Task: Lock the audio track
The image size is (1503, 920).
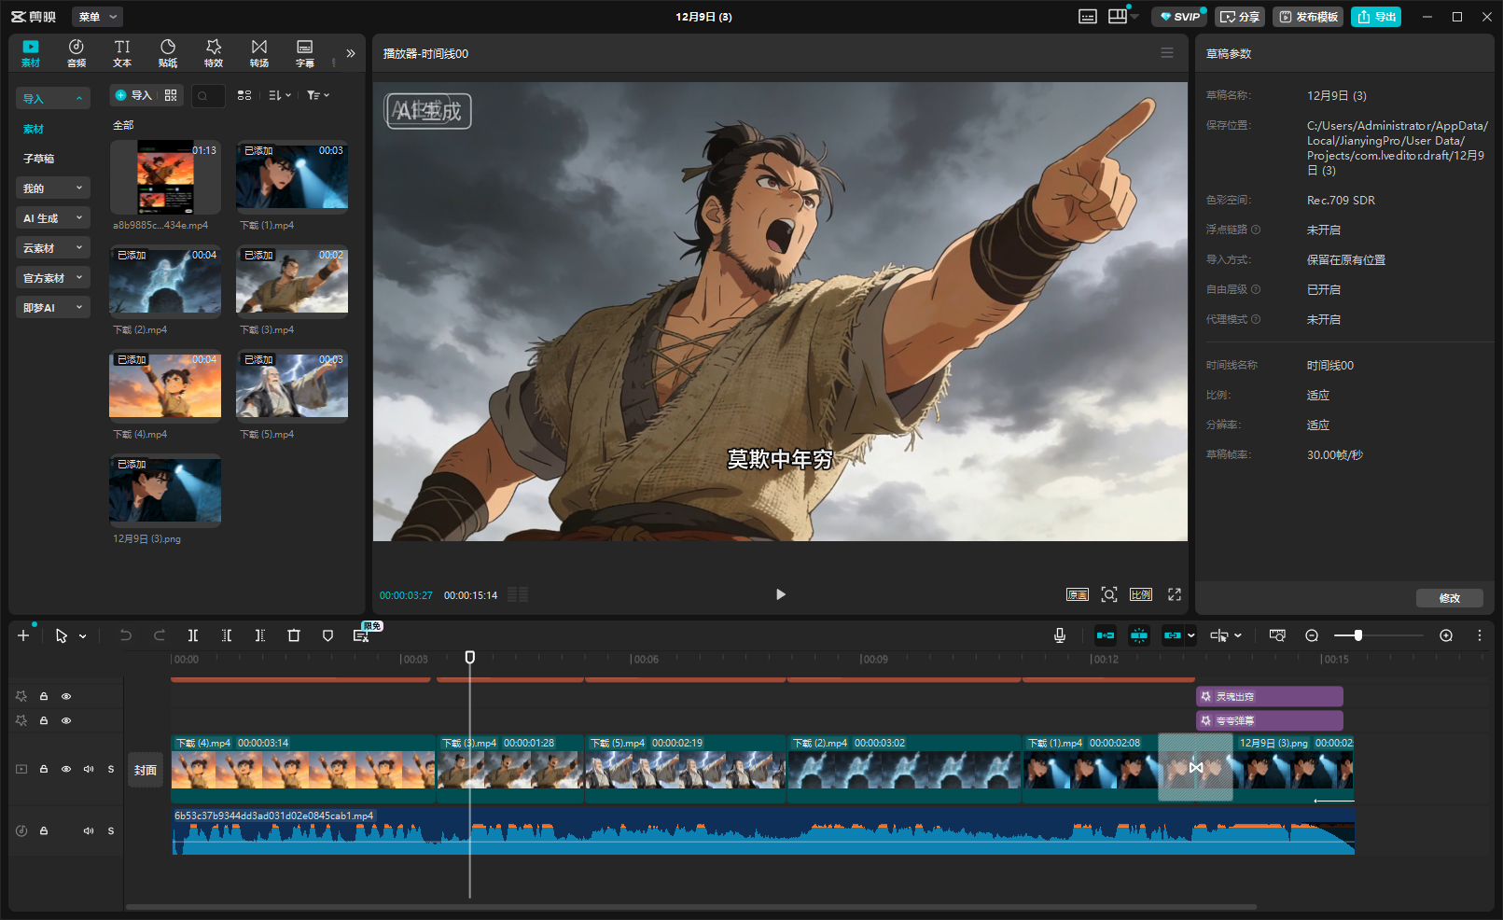Action: tap(44, 830)
